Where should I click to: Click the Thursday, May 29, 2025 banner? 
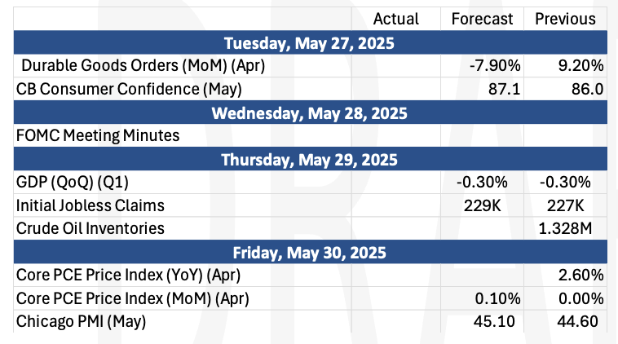310,159
